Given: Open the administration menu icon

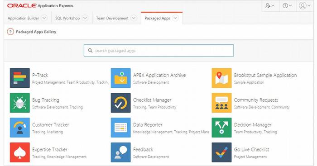Looking at the screenshot, I should pyautogui.click(x=270, y=6).
